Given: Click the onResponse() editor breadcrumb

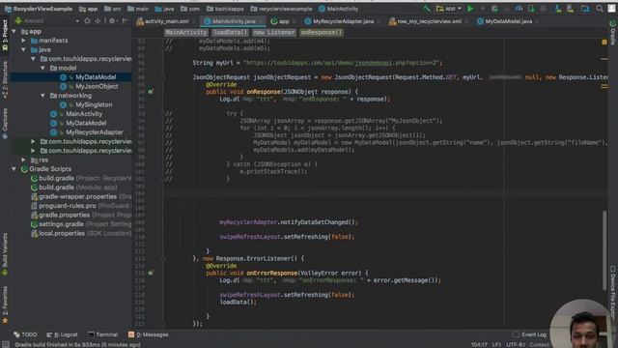Looking at the screenshot, I should click(x=322, y=32).
